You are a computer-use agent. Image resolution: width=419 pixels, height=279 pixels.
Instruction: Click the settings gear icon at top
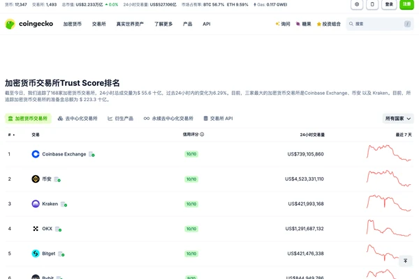pos(357,4)
